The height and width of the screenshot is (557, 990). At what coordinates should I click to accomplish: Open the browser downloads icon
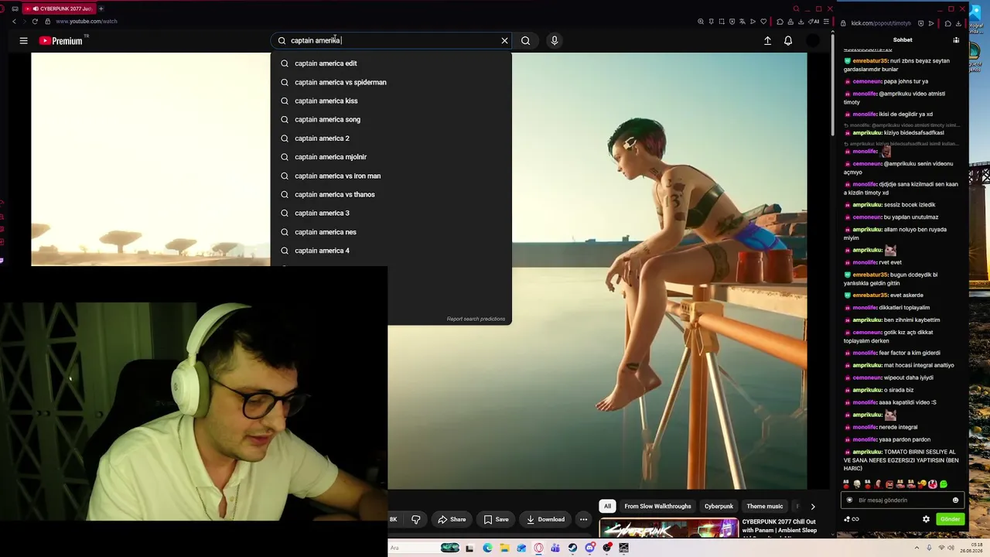[802, 22]
